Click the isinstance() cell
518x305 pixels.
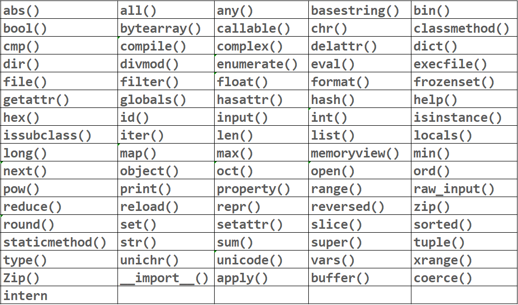point(458,117)
